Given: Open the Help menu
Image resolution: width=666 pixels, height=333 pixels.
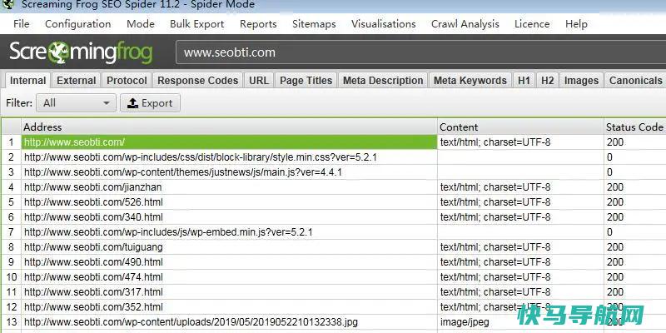Looking at the screenshot, I should (576, 24).
